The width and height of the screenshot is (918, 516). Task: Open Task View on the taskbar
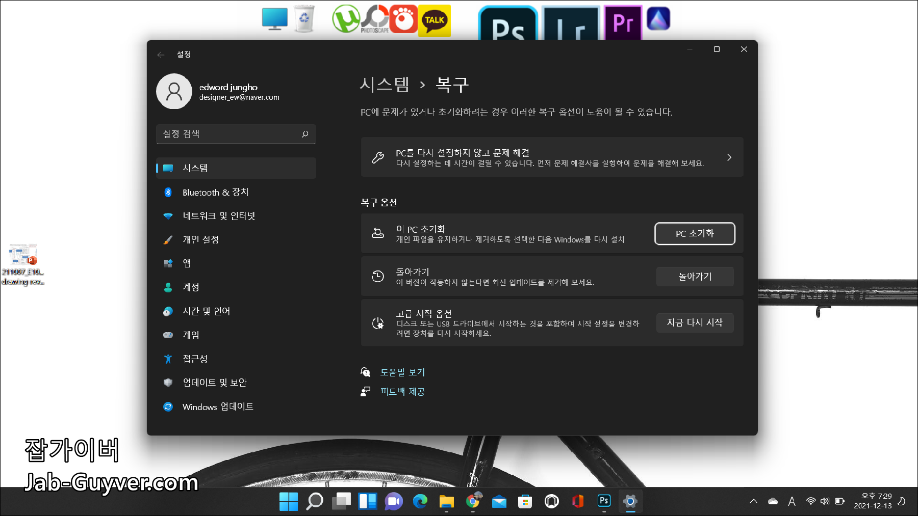(x=341, y=502)
